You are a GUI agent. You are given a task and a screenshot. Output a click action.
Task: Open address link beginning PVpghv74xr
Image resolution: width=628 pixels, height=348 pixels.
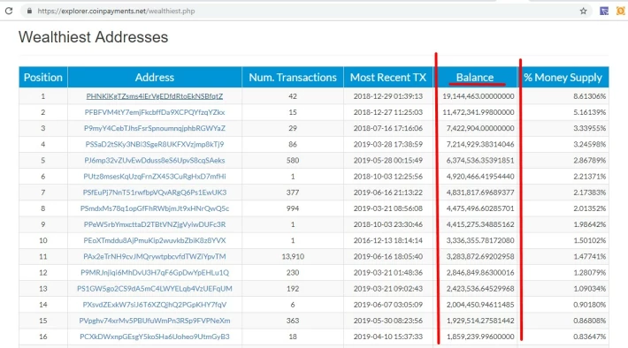coord(155,321)
